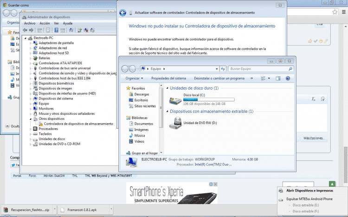Screen dimensions: 348x217
Task: Click Vídeos library in Equipo sidebar
Action: click(139, 141)
